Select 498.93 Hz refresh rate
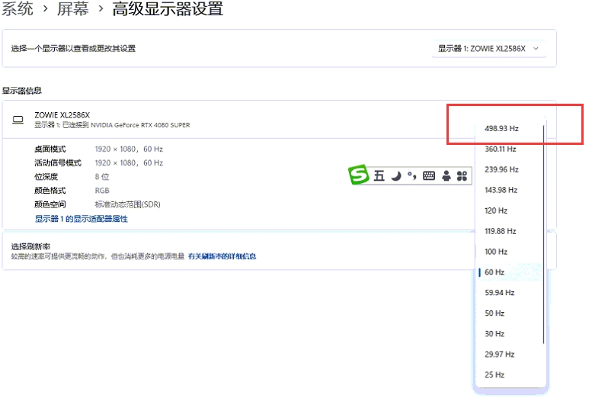 509,128
